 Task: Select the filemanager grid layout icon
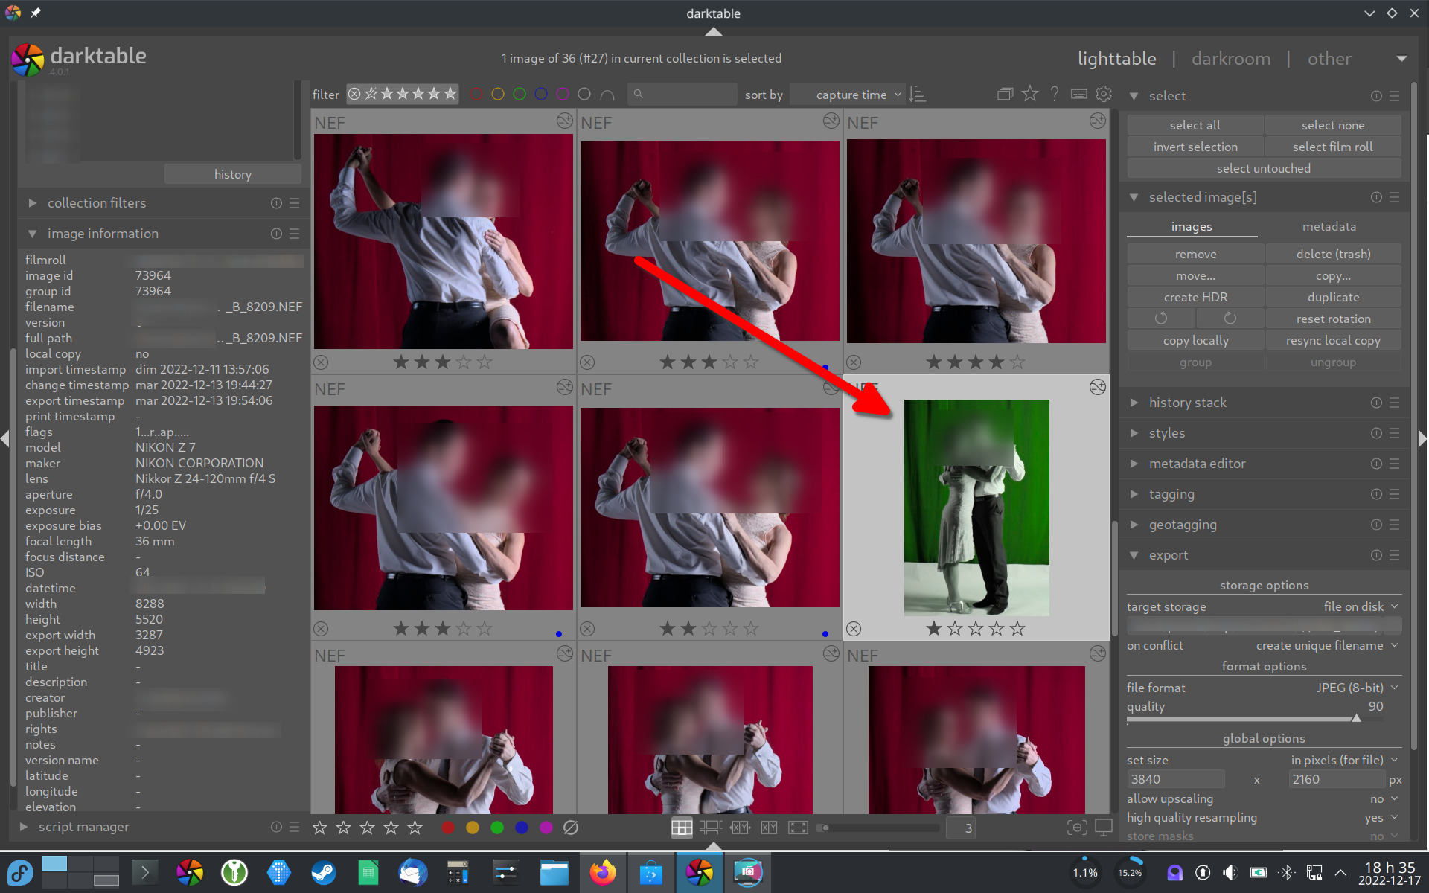tap(681, 828)
